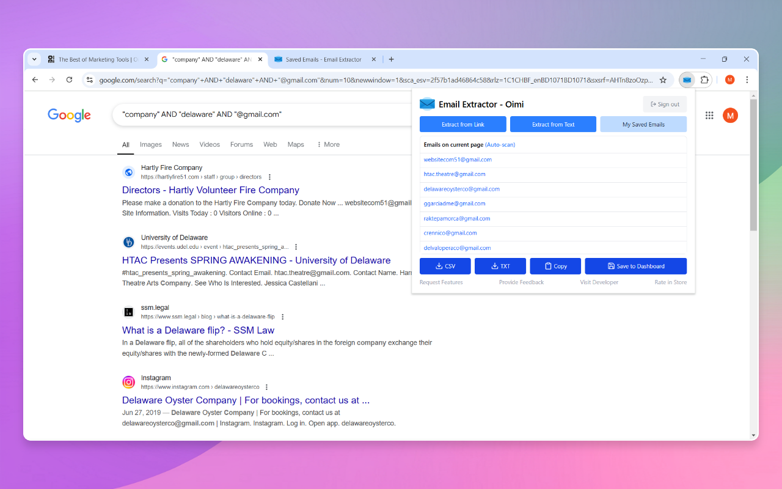Select email ggarciadme@gmail.com in the list
The width and height of the screenshot is (782, 489).
click(455, 204)
